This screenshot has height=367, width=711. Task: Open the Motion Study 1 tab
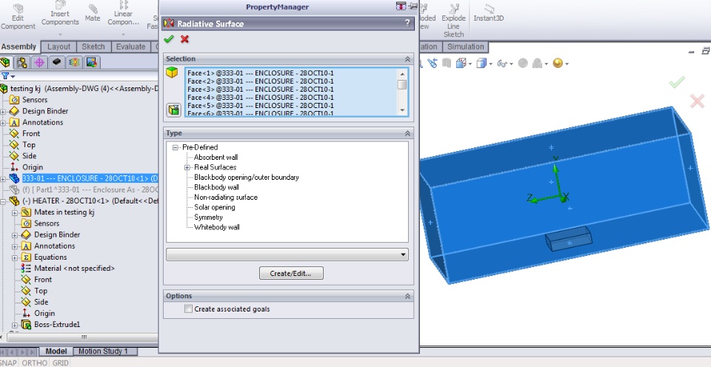tap(104, 351)
